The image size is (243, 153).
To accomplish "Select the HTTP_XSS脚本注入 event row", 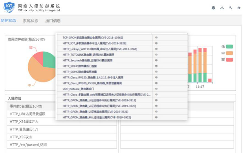I will click(x=24, y=122).
